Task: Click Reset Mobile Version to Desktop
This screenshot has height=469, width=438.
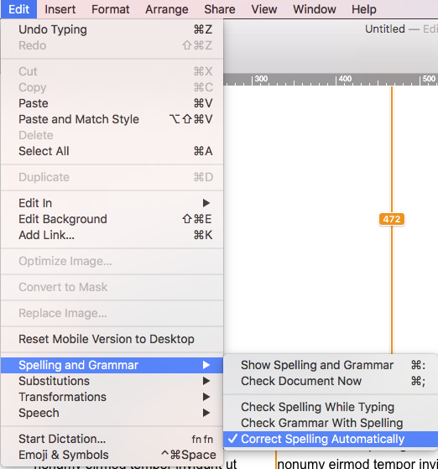Action: click(x=112, y=339)
